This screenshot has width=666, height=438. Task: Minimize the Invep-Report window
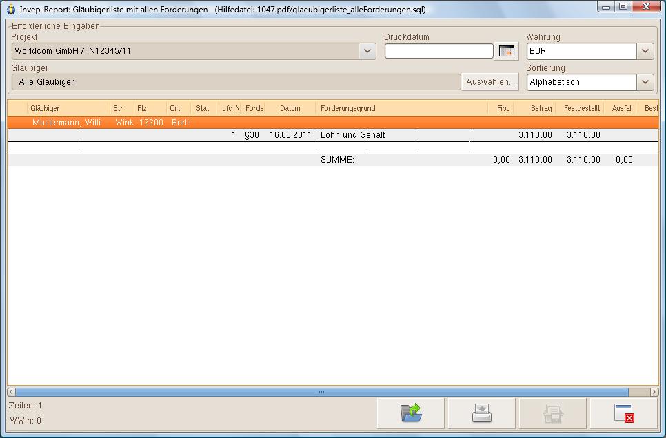[x=606, y=7]
